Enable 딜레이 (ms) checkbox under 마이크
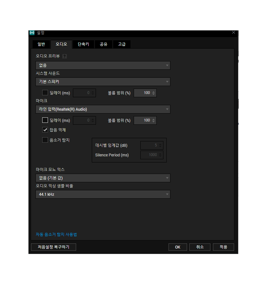The image size is (267, 284). click(45, 120)
